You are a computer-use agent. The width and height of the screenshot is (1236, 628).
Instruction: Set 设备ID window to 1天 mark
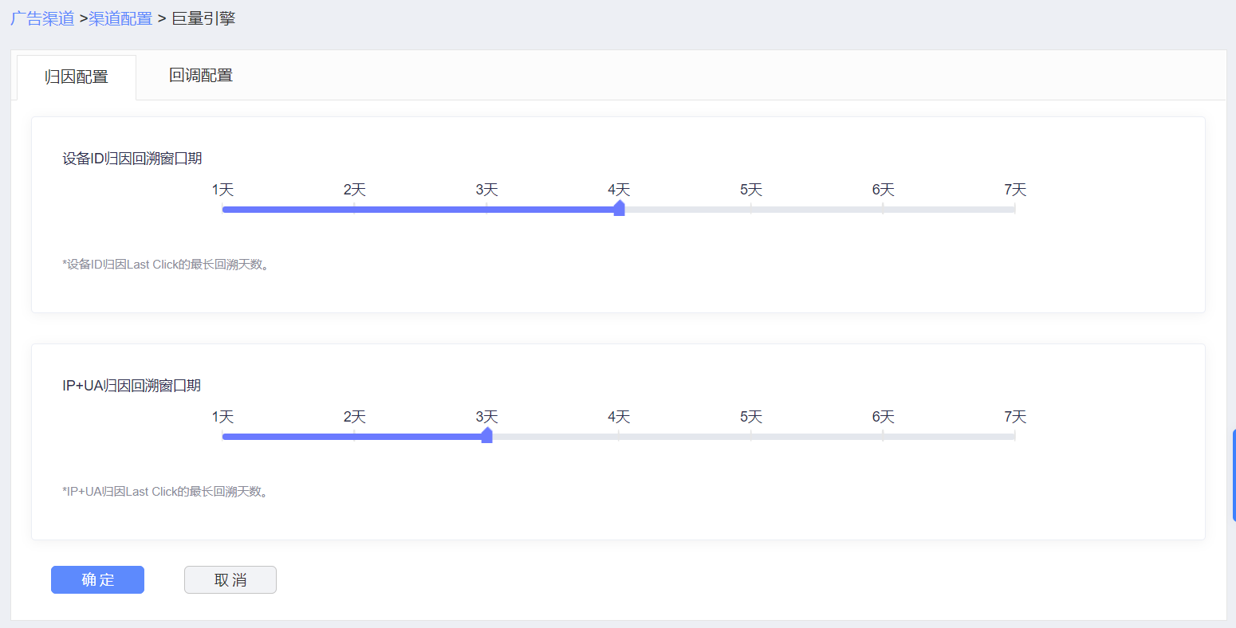(222, 210)
